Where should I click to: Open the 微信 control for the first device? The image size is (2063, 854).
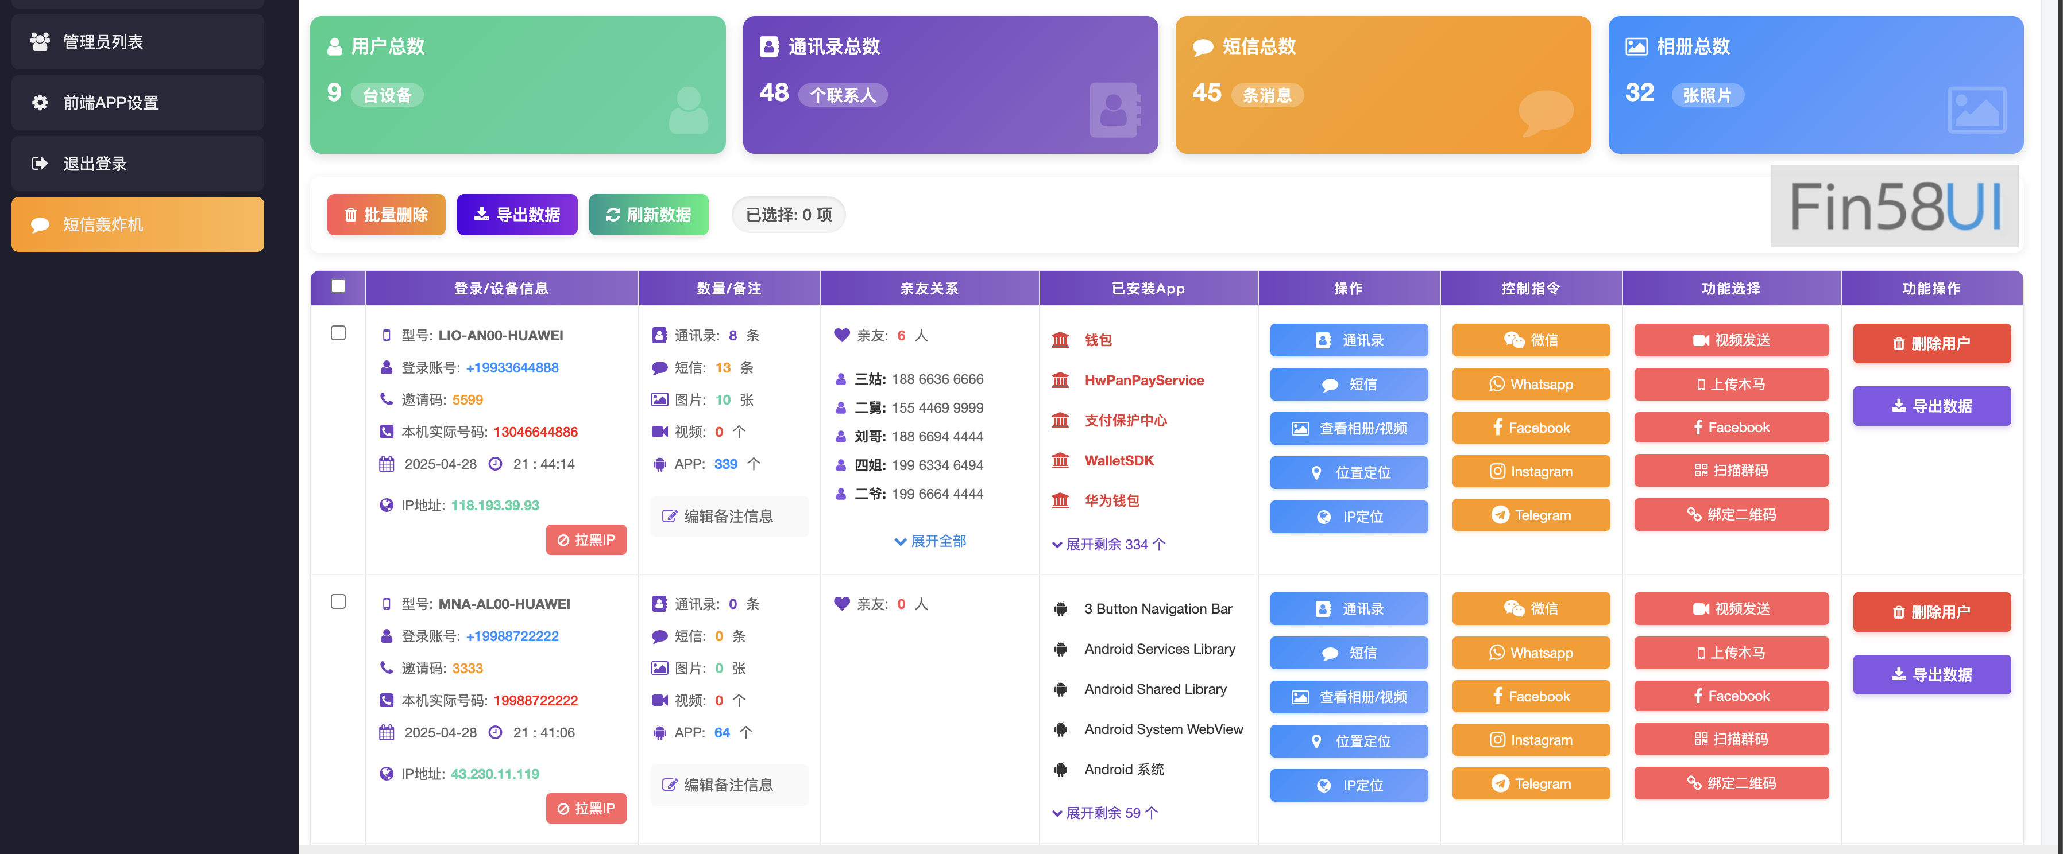pyautogui.click(x=1531, y=339)
